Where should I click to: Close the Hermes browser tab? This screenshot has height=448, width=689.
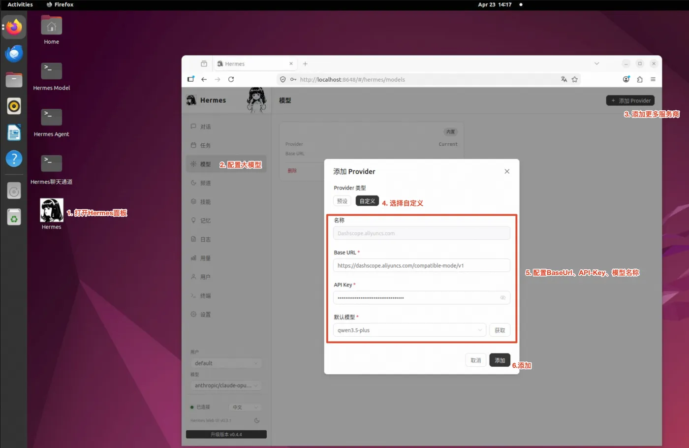(x=291, y=64)
